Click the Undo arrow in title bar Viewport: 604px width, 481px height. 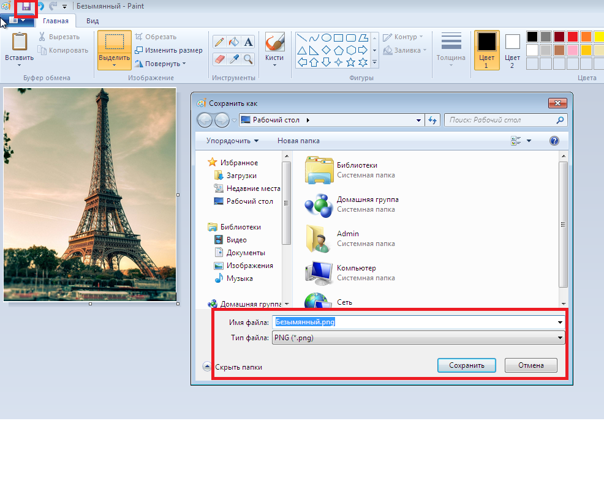tap(41, 6)
